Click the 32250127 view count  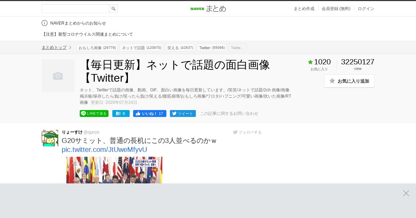(358, 62)
